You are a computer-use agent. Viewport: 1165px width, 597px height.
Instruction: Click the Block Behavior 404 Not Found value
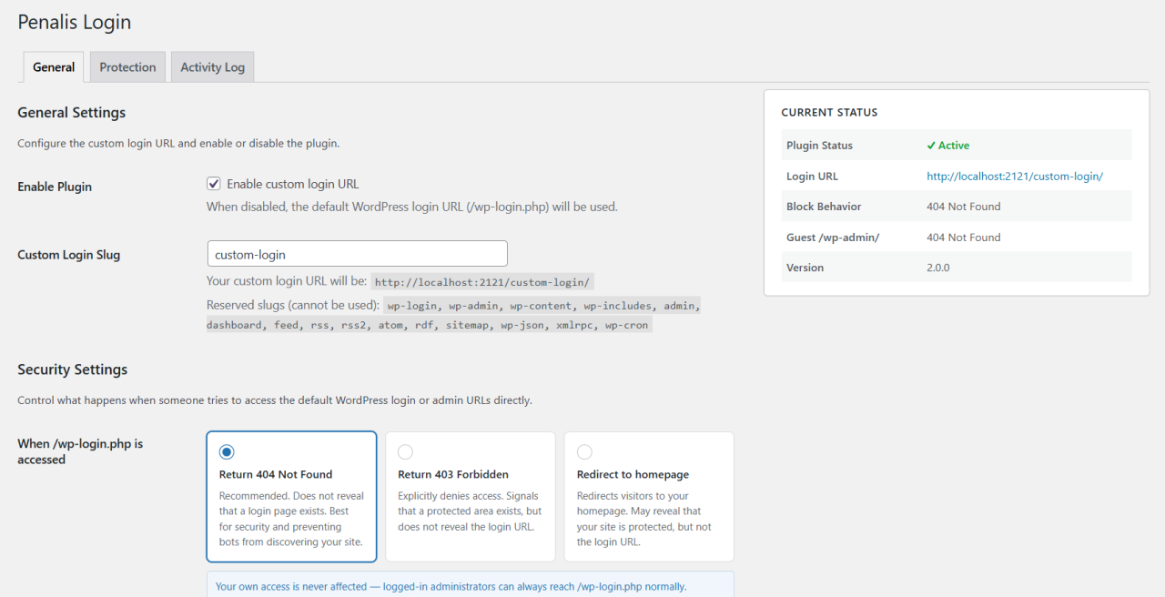963,207
